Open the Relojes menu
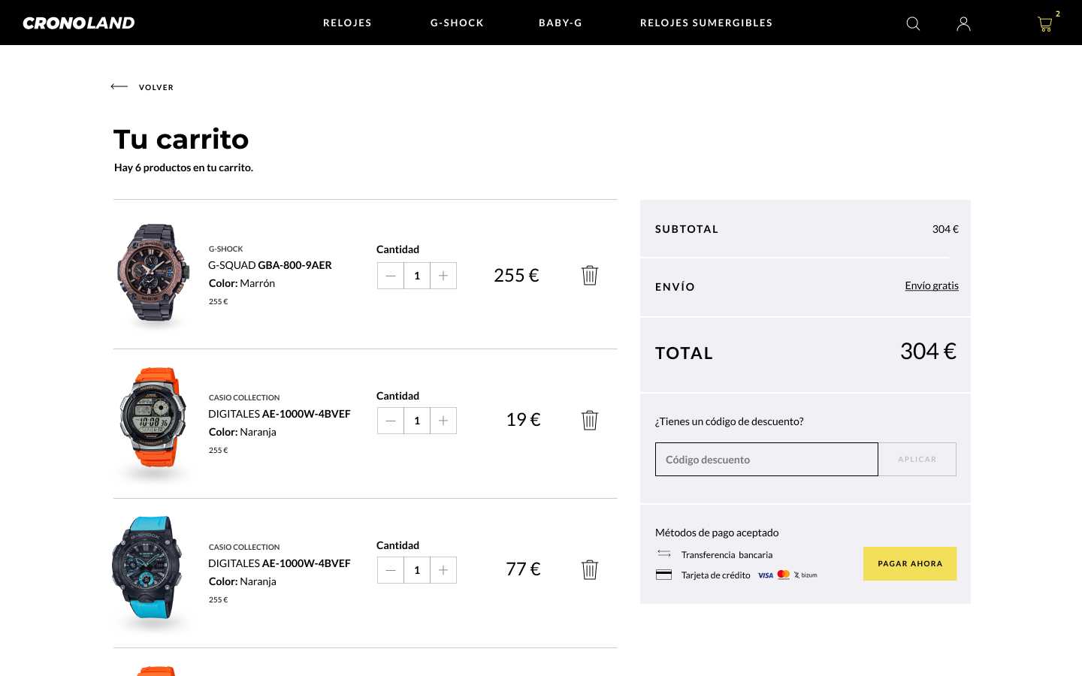Viewport: 1082px width, 676px height. coord(347,23)
